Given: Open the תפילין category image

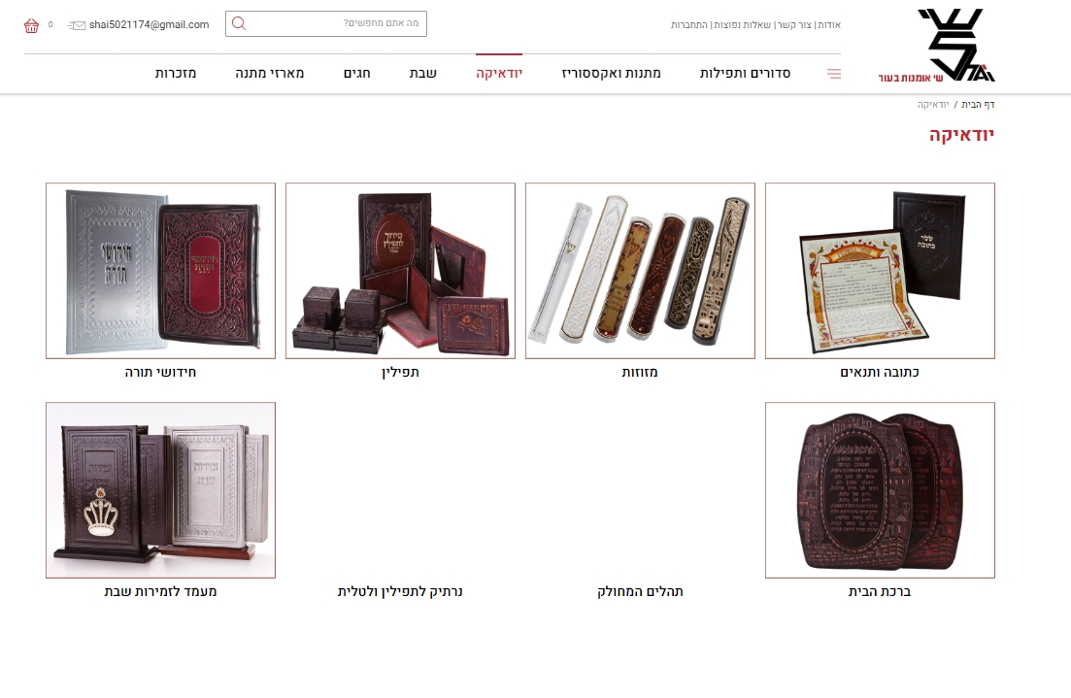Looking at the screenshot, I should 400,271.
